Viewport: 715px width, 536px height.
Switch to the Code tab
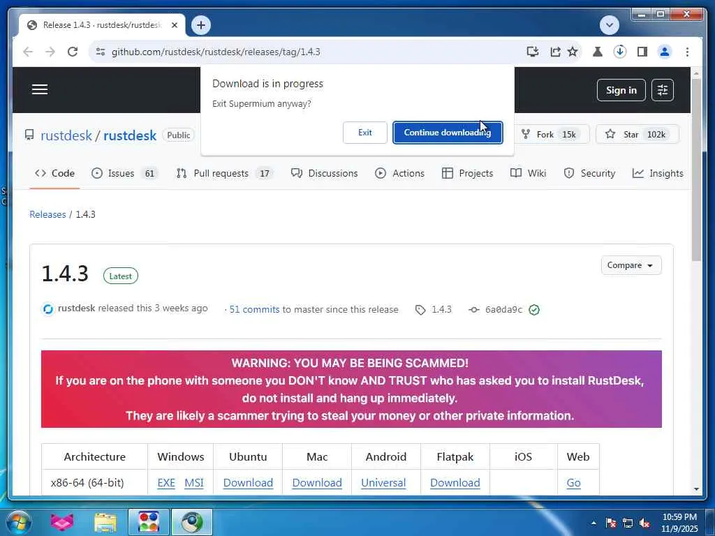54,173
